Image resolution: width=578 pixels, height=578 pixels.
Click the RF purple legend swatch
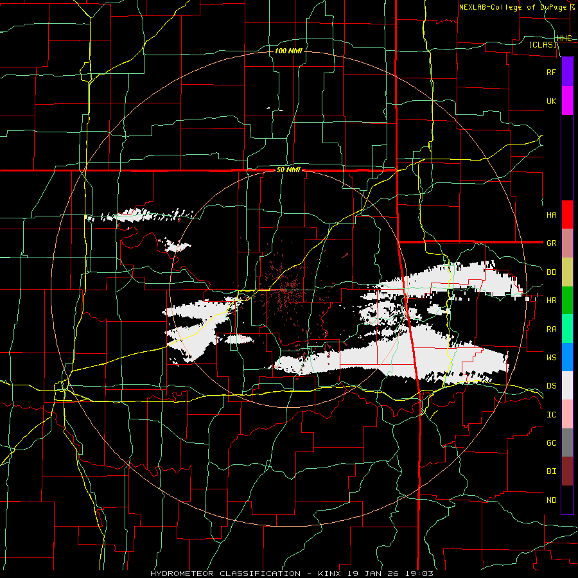click(x=567, y=72)
